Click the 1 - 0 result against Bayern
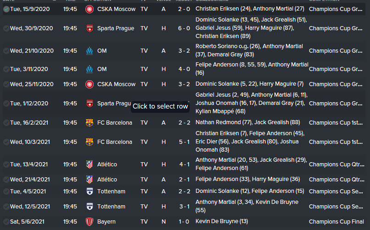The image size is (370, 230). [x=184, y=222]
